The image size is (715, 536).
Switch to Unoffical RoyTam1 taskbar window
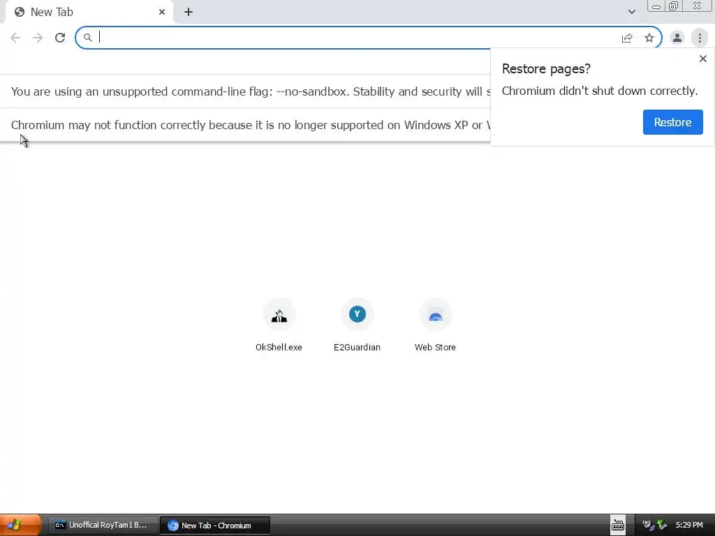click(103, 525)
